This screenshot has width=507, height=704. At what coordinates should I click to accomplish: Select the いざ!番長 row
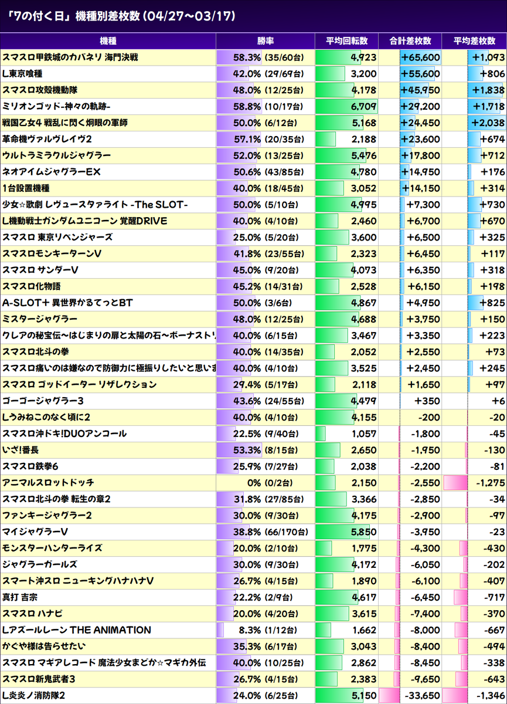coord(253,449)
